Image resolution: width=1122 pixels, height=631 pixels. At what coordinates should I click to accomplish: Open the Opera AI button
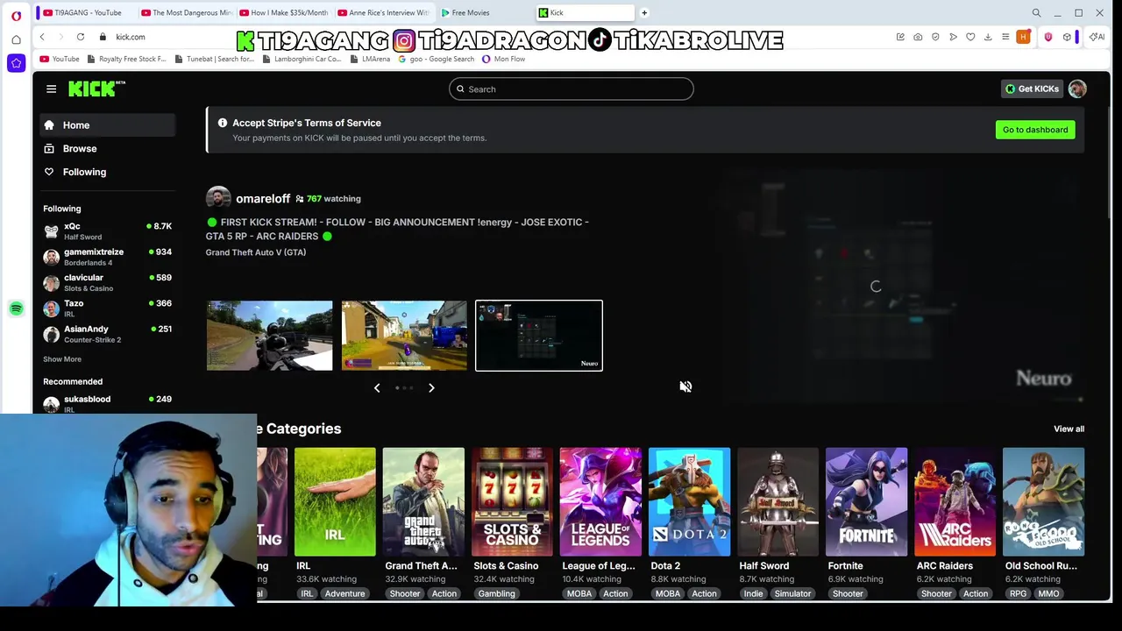1097,37
